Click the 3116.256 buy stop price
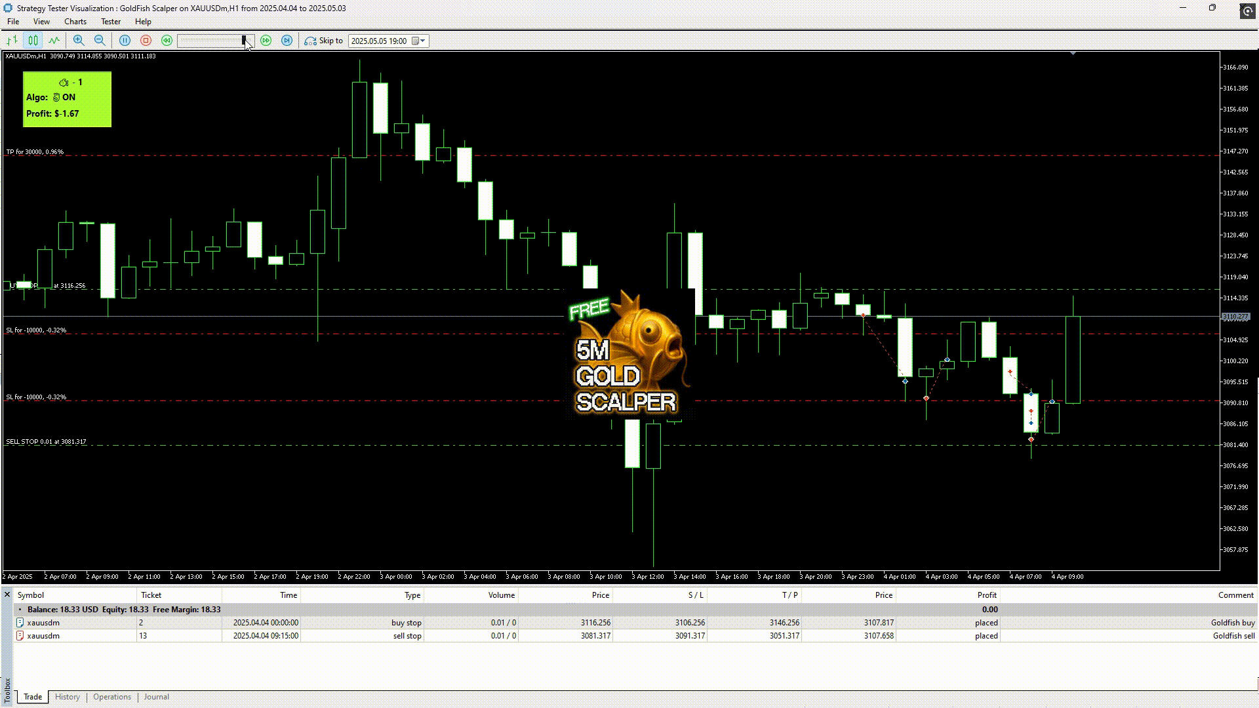This screenshot has width=1259, height=708. pyautogui.click(x=595, y=623)
